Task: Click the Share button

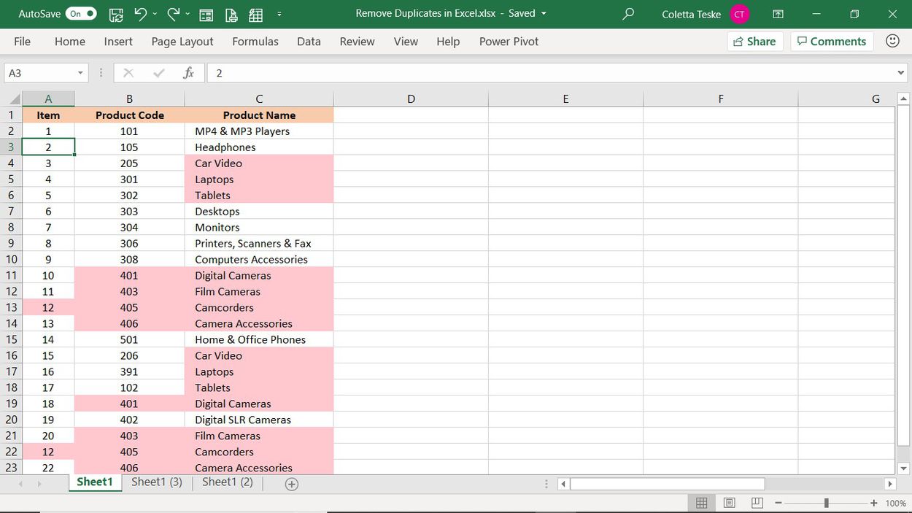Action: 755,42
